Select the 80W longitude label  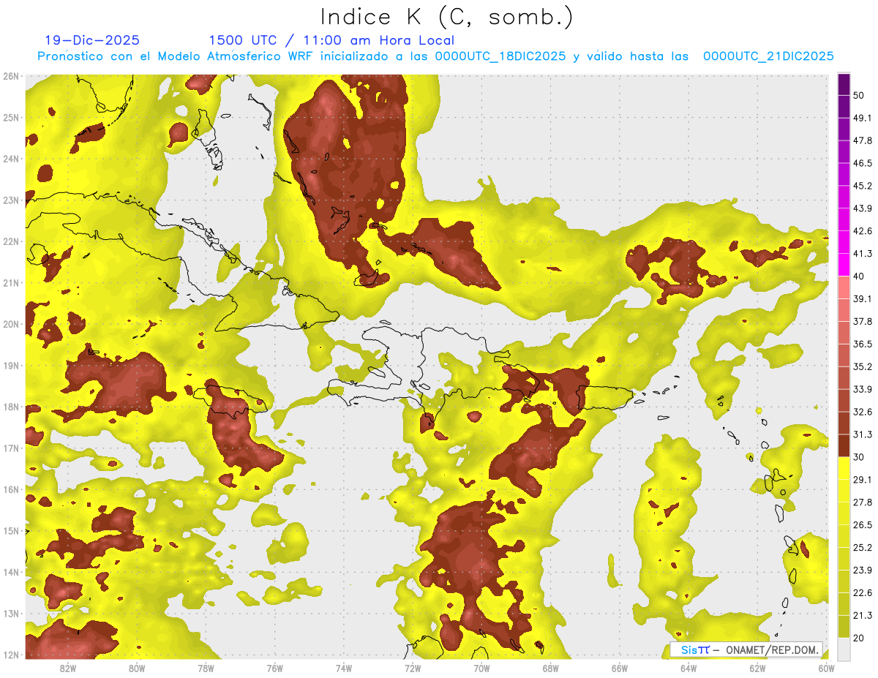(x=137, y=668)
